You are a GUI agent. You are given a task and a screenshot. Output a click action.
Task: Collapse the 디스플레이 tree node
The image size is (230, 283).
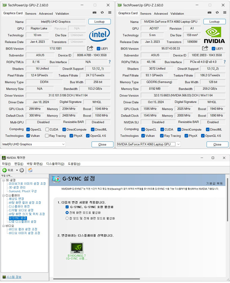coord(3,195)
